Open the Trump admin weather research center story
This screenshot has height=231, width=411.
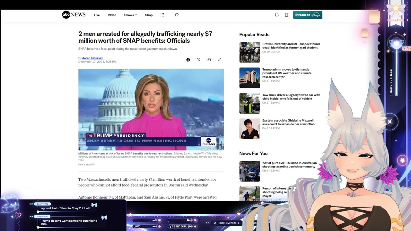point(287,73)
